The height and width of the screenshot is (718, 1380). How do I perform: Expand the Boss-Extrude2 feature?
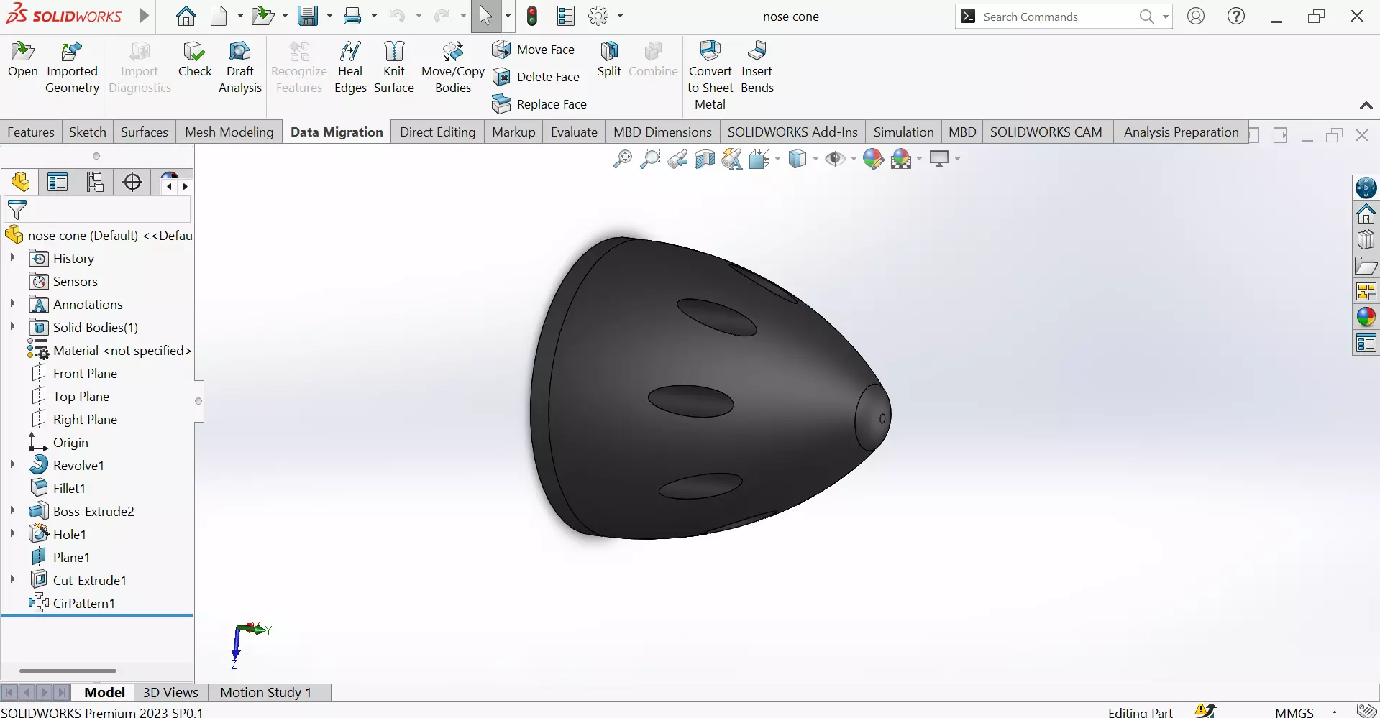pos(12,510)
